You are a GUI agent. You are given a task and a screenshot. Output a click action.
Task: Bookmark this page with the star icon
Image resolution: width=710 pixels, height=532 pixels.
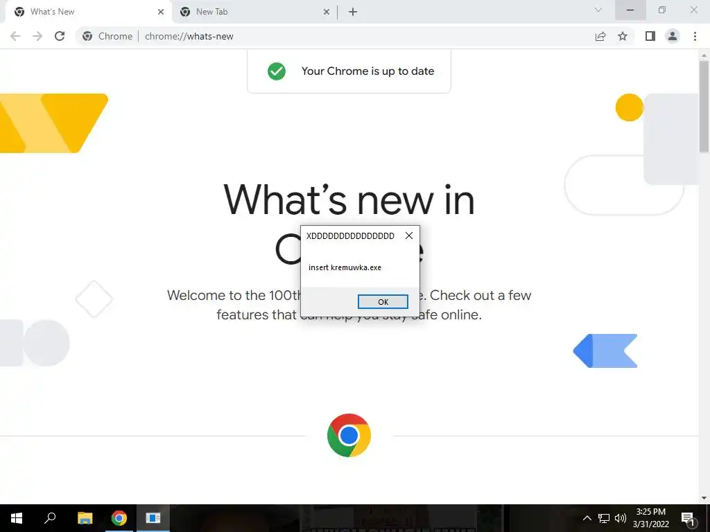(x=623, y=36)
